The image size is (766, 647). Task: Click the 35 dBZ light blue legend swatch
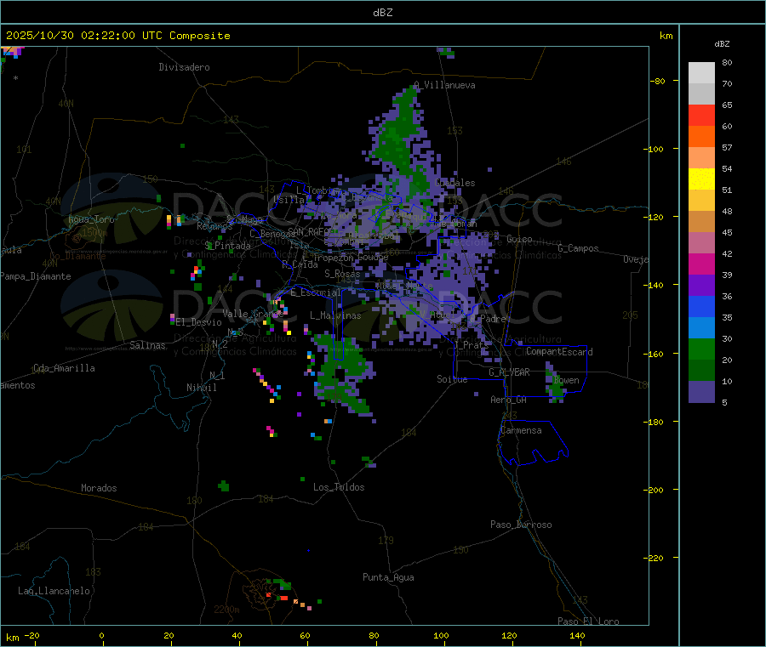click(701, 328)
